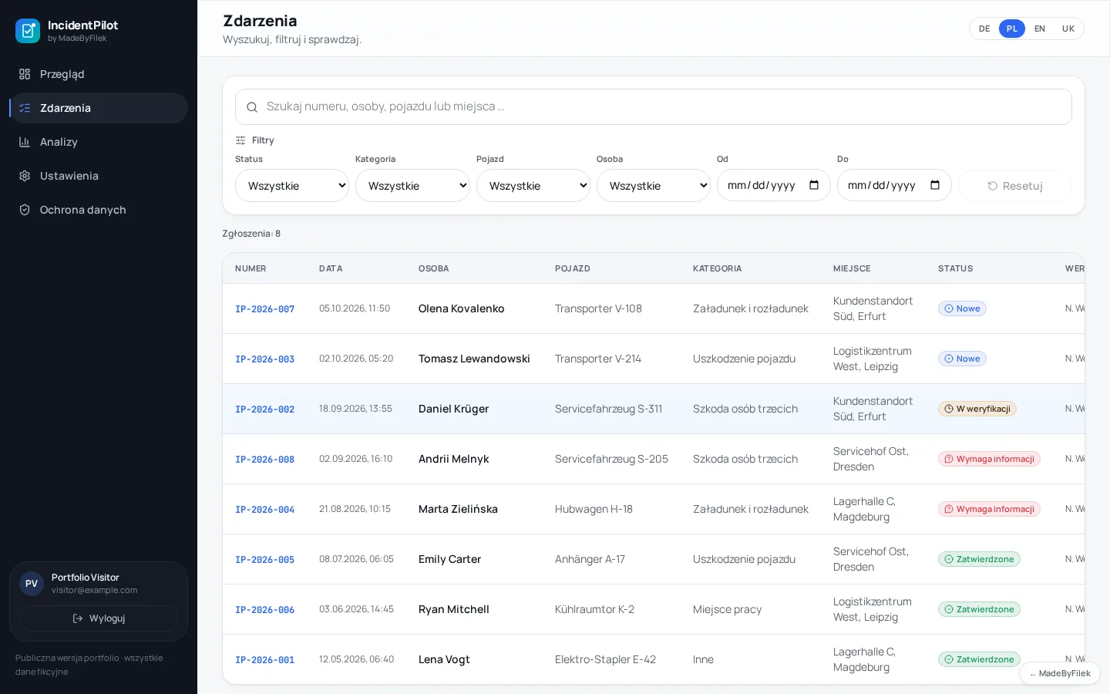1110x694 pixels.
Task: Click the MadeByFilek footer link
Action: [1060, 673]
